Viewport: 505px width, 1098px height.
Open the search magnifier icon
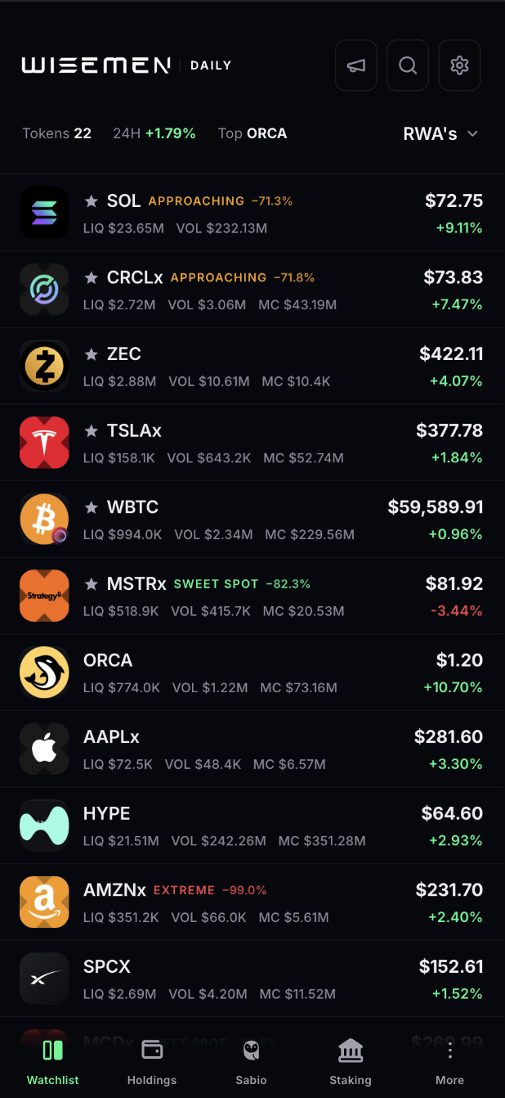pos(408,65)
